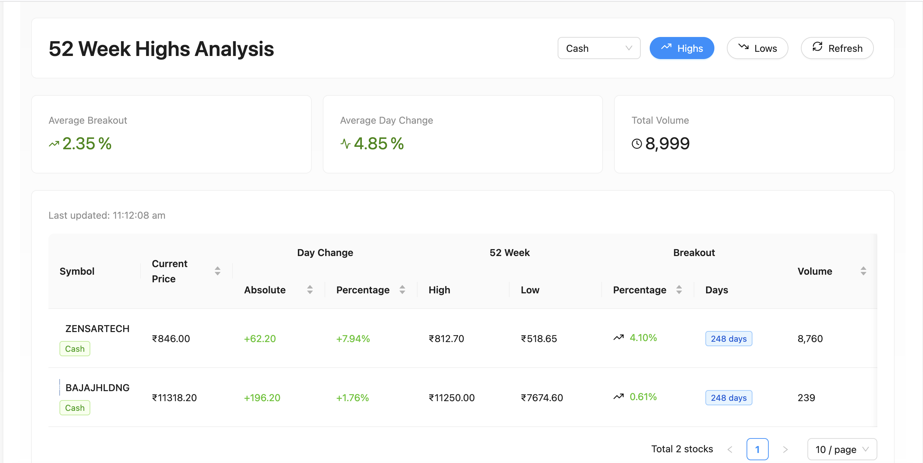The height and width of the screenshot is (463, 923).
Task: Open the 10 / page size dropdown
Action: [842, 449]
